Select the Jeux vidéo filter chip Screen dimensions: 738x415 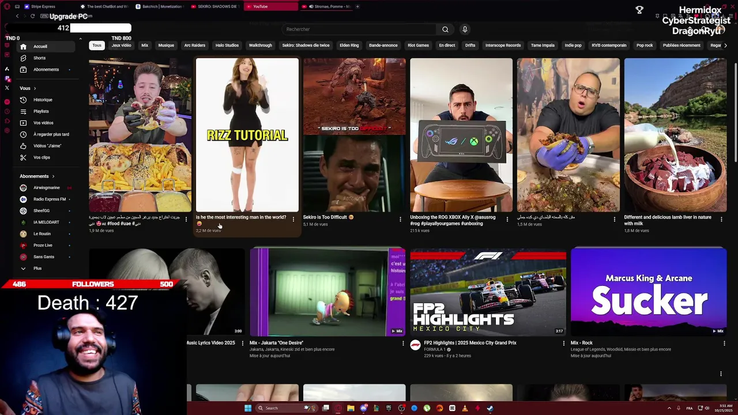click(x=121, y=46)
